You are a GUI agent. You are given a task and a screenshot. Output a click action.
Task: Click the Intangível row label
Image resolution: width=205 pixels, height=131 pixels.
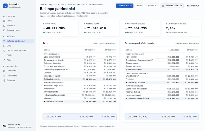coord(48,98)
